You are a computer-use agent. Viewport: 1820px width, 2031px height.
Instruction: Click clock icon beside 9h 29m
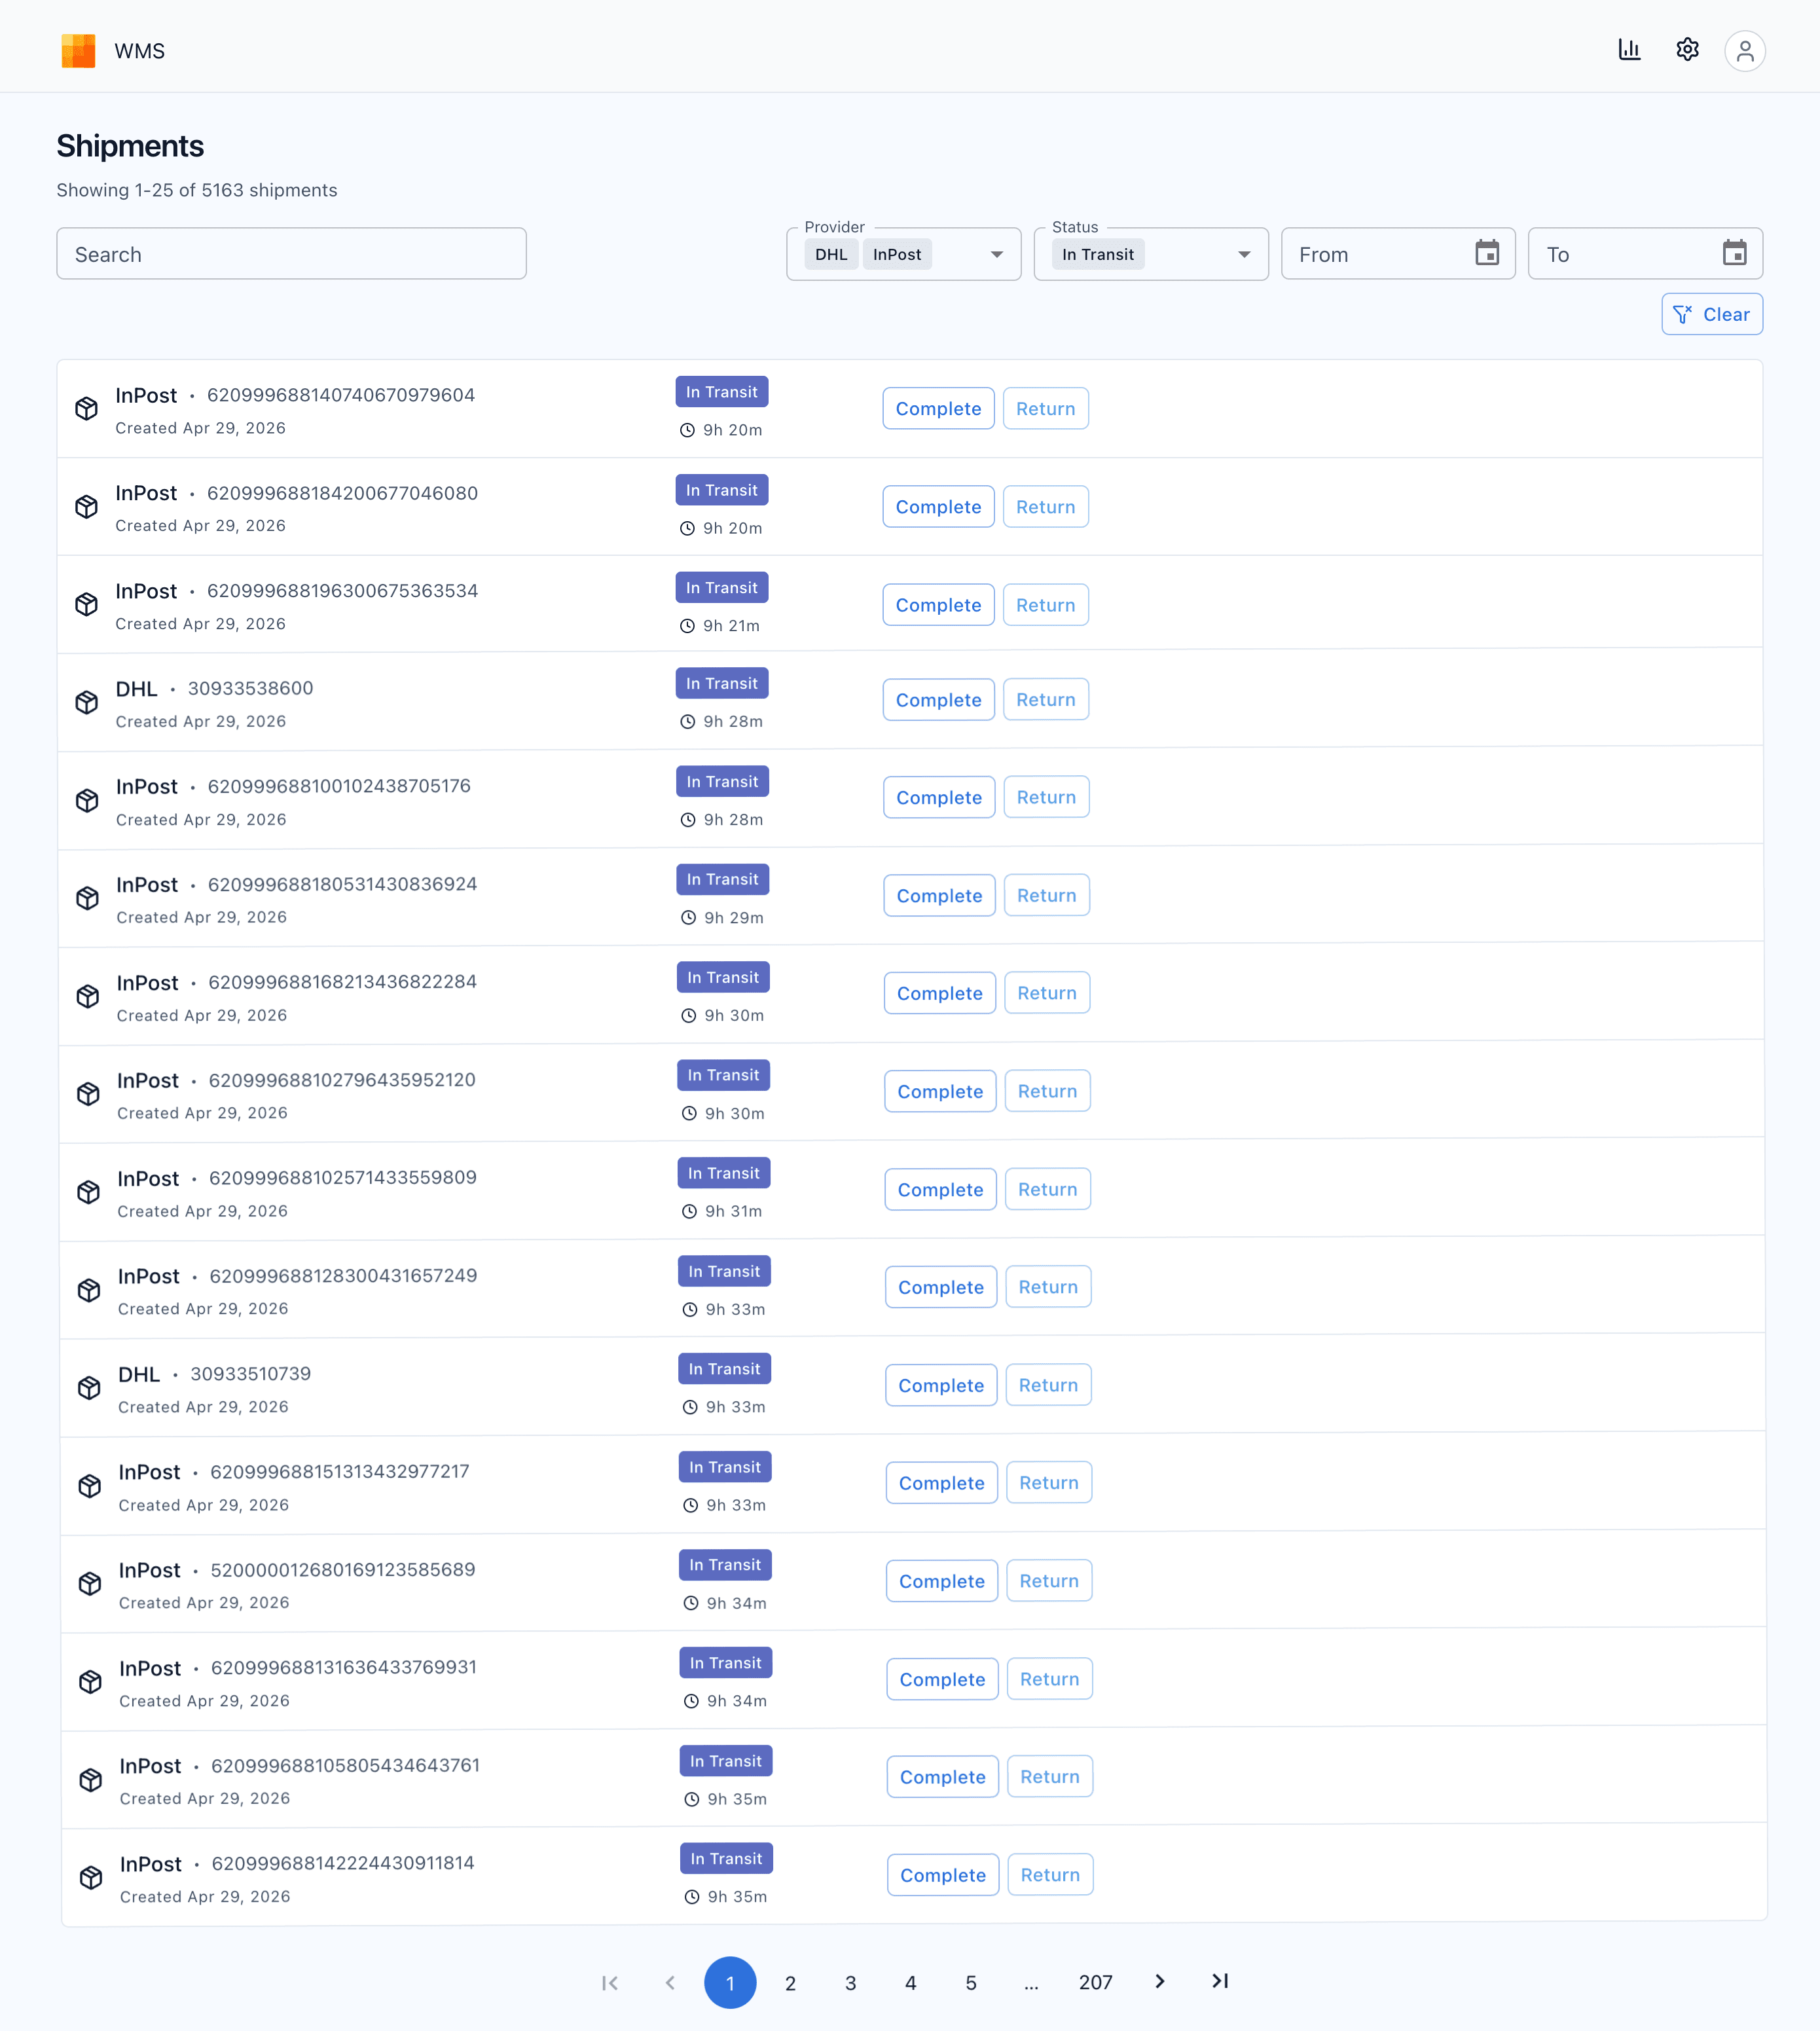[688, 918]
